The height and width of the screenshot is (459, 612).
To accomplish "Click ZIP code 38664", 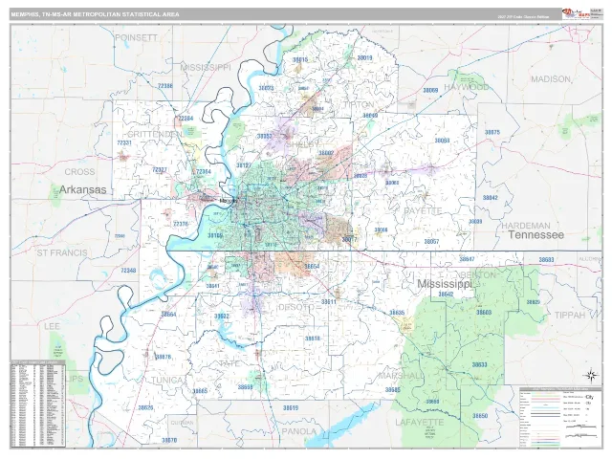I will point(168,315).
